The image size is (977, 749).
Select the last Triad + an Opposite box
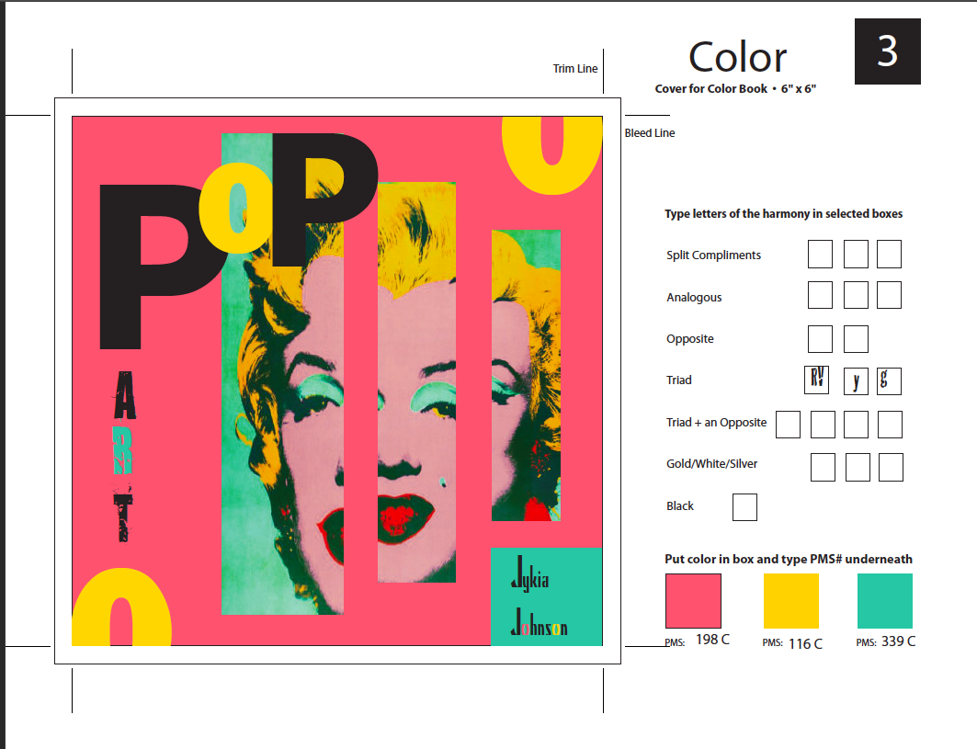pyautogui.click(x=890, y=425)
